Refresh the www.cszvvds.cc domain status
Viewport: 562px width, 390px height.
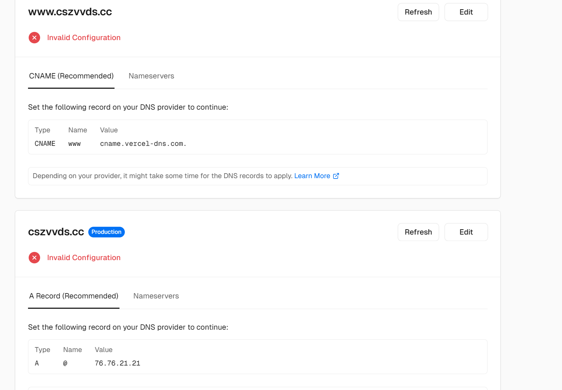point(418,12)
